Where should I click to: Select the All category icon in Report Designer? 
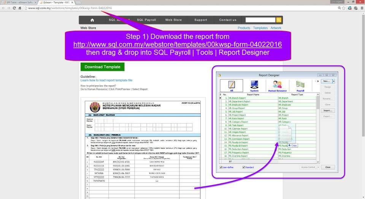point(232,86)
